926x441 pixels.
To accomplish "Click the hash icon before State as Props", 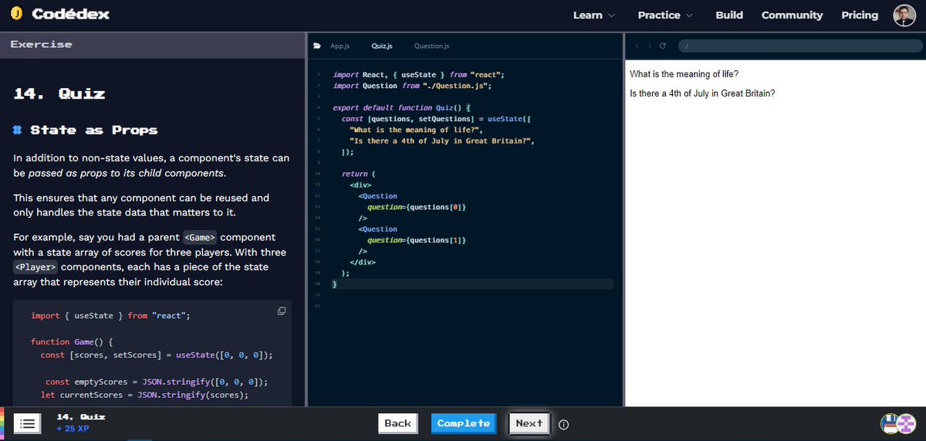I will (17, 130).
